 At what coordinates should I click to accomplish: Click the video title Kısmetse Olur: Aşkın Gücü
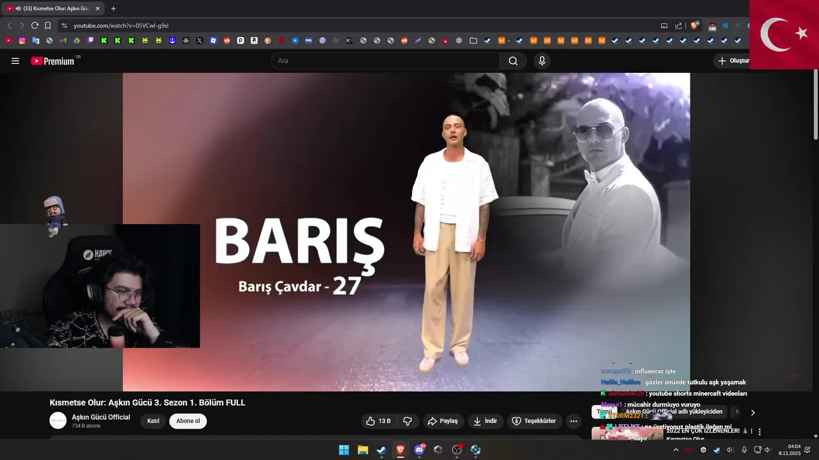click(147, 402)
